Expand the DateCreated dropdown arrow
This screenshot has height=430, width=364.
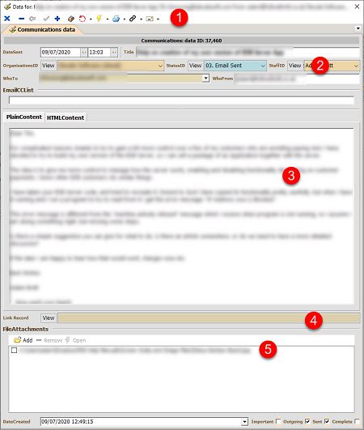244,422
